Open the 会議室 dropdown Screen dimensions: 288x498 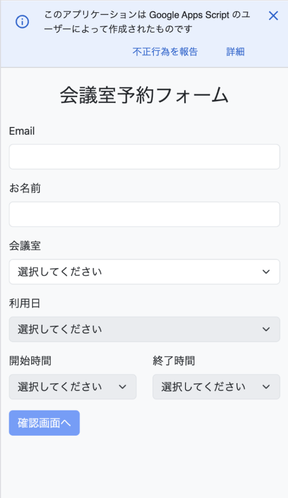144,271
